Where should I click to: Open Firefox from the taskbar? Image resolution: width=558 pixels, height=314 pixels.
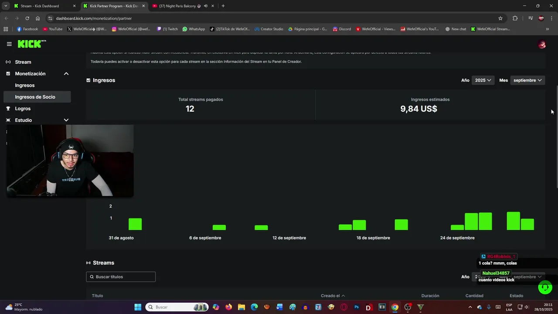coord(228,307)
